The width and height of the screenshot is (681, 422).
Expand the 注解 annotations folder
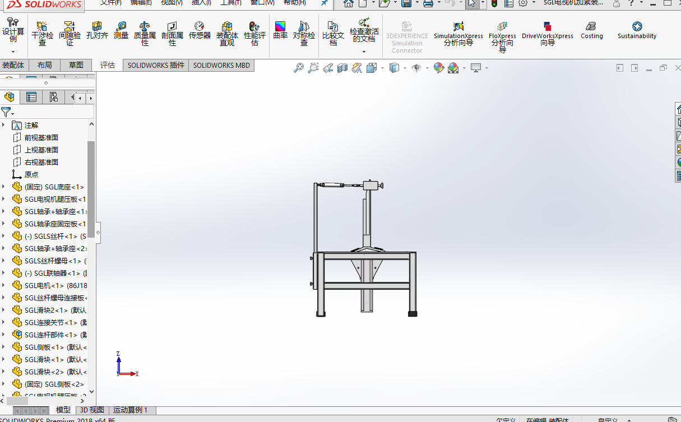[x=3, y=126]
